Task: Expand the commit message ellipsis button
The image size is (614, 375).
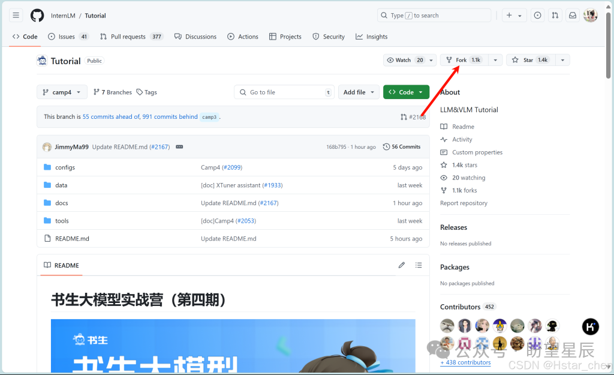Action: click(x=179, y=147)
